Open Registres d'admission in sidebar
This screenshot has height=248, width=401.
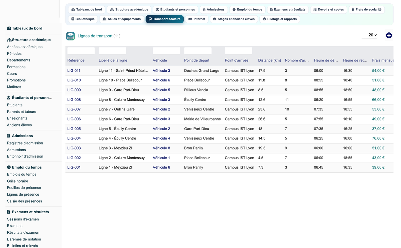click(x=25, y=143)
